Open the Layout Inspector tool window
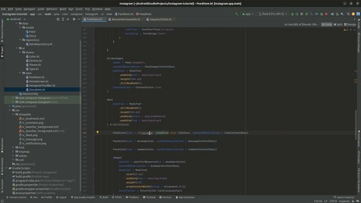361x203 pixels. coord(345,197)
